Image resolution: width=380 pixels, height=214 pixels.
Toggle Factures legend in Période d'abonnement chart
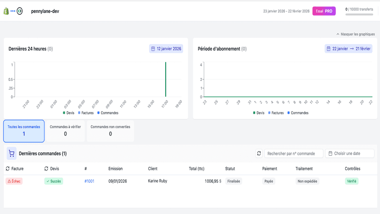276,113
